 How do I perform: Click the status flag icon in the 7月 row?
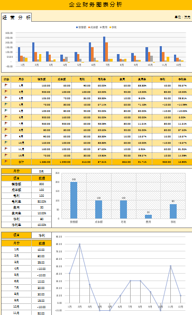point(6,124)
